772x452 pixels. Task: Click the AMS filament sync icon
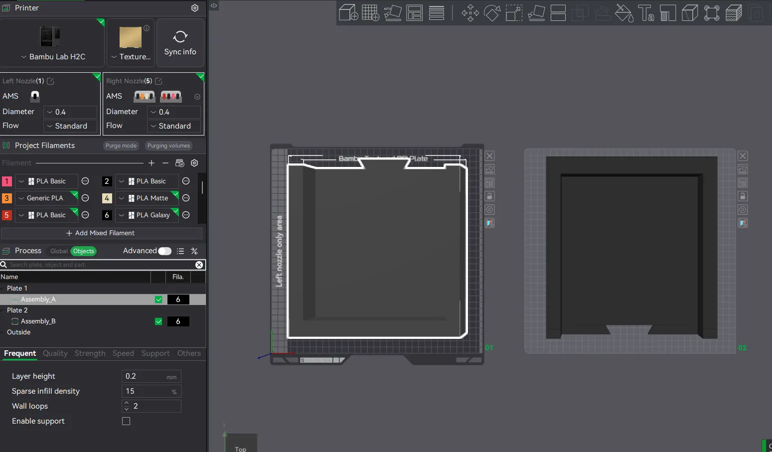[x=180, y=163]
